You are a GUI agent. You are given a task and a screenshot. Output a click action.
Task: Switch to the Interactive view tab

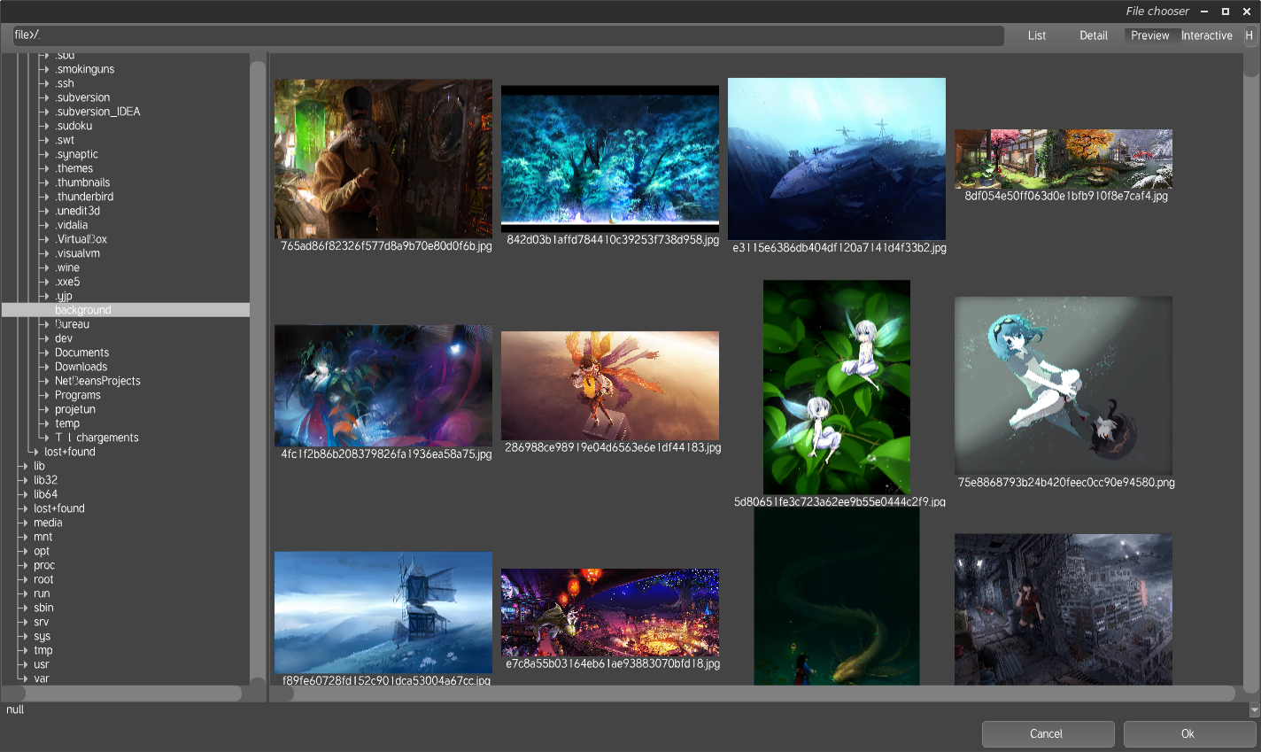tap(1207, 35)
